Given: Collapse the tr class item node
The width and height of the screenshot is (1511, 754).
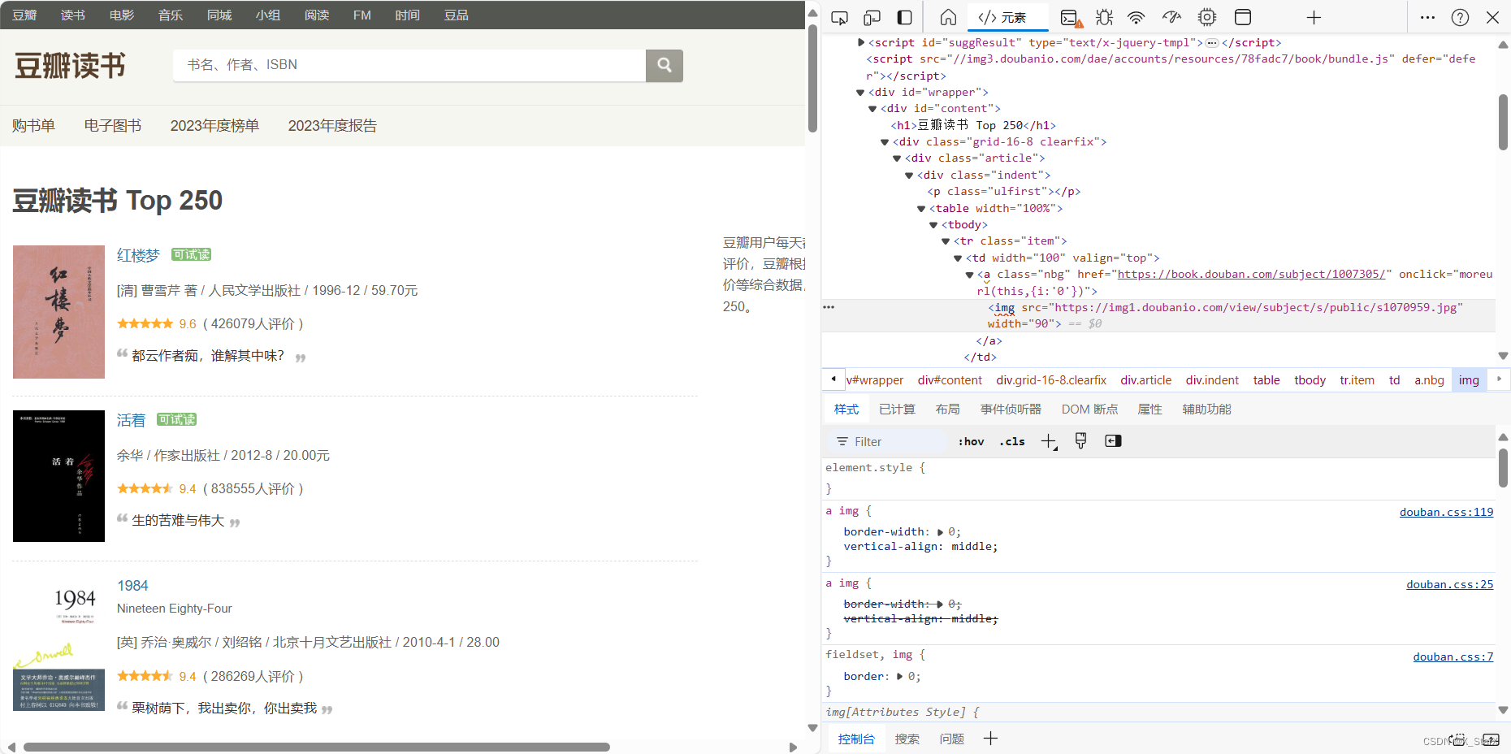Looking at the screenshot, I should [946, 241].
